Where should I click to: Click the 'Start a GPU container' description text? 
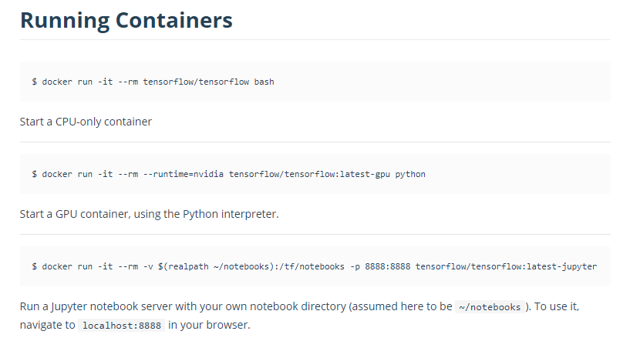click(149, 214)
